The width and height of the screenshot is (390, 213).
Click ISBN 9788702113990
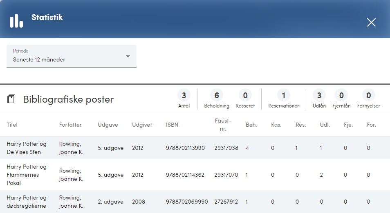point(185,148)
